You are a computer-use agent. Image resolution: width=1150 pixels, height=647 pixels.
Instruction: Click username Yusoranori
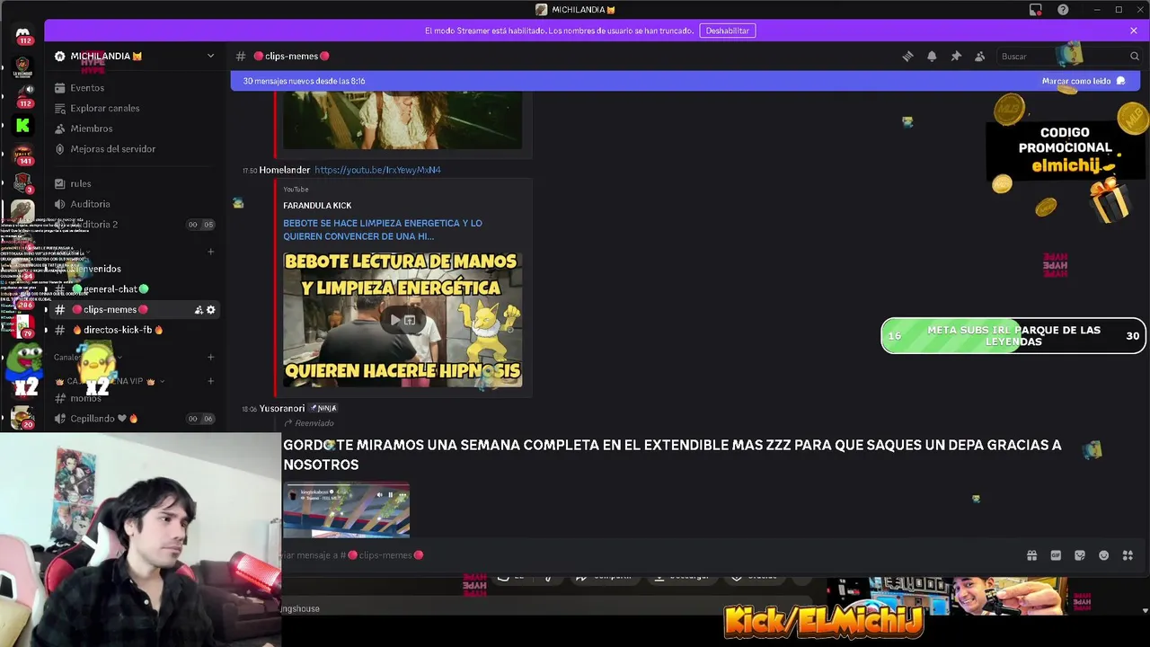tap(282, 409)
